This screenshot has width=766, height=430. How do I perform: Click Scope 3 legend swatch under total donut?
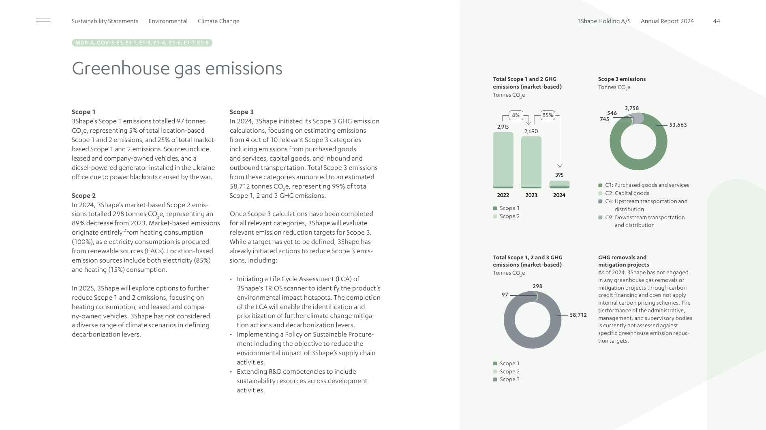[x=495, y=379]
